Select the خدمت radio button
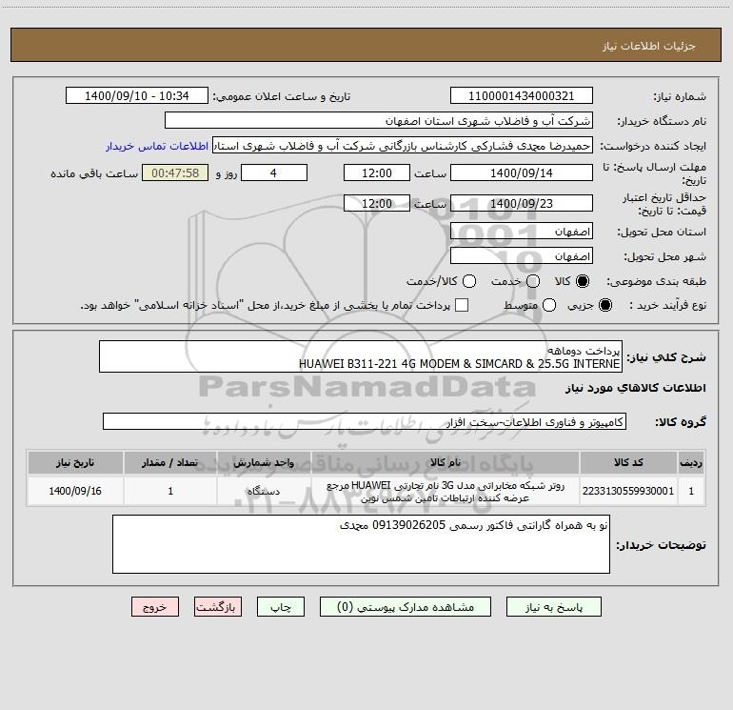This screenshot has height=710, width=733. click(x=533, y=281)
